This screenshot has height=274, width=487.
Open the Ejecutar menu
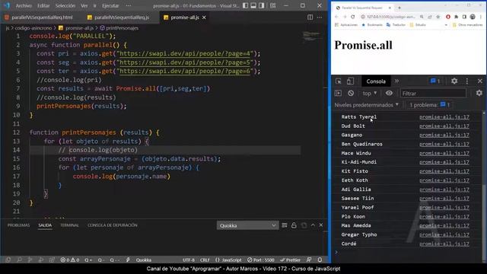(x=110, y=5)
